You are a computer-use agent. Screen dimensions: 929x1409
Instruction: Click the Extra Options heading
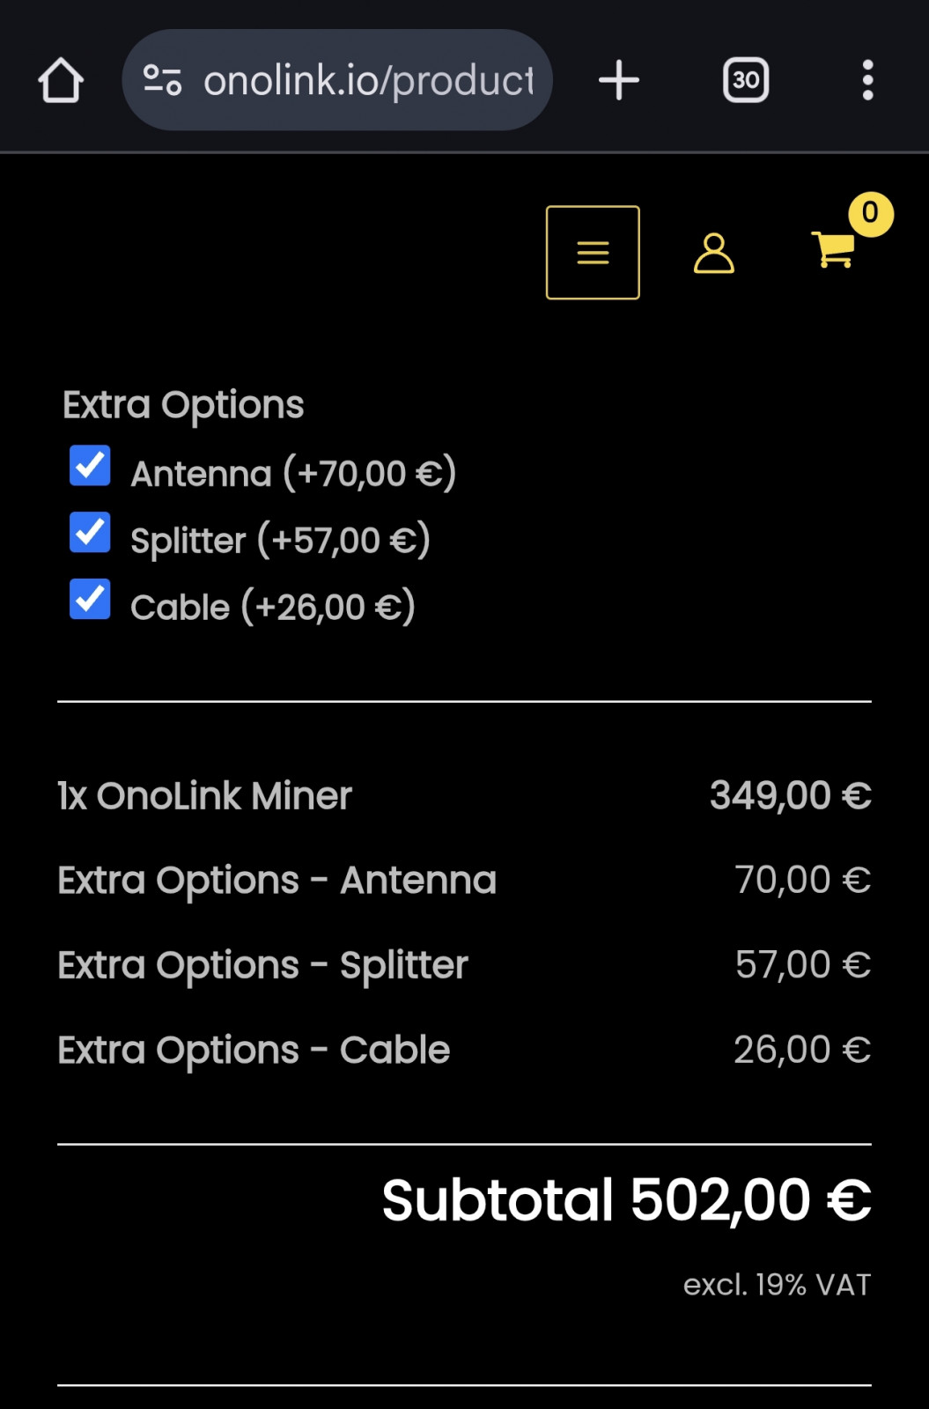(x=183, y=405)
